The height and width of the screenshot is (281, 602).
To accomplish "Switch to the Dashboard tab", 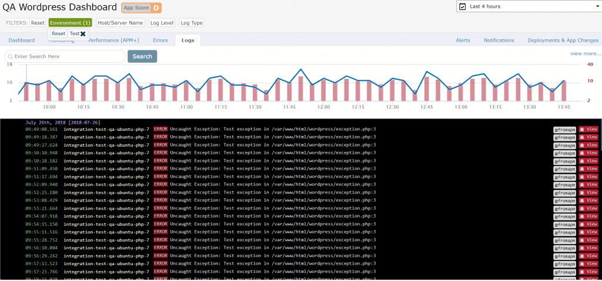I will [22, 40].
